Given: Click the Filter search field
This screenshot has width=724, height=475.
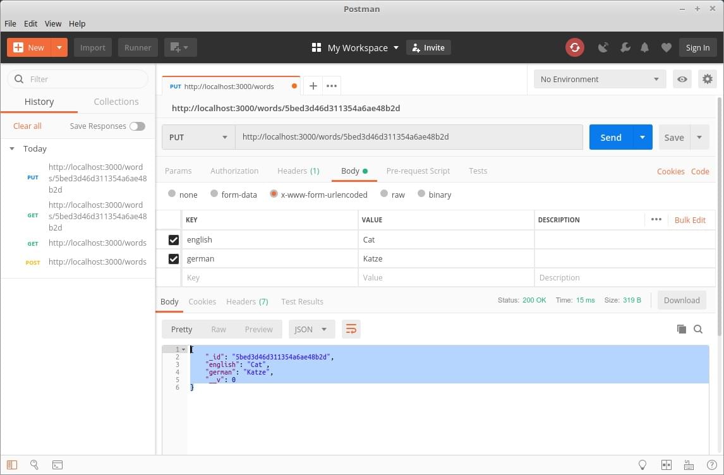Looking at the screenshot, I should pos(78,79).
